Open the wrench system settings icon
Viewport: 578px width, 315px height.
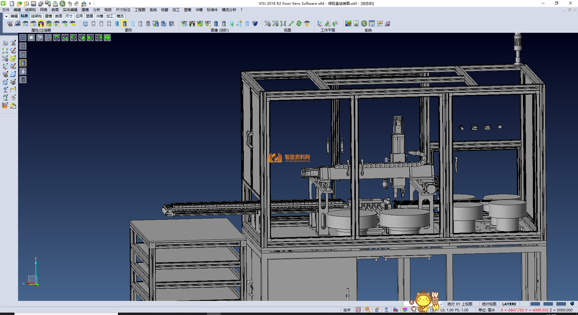[364, 24]
